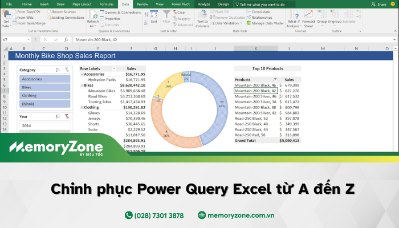
Task: Expand the formula bar chevron
Action: (x=394, y=39)
